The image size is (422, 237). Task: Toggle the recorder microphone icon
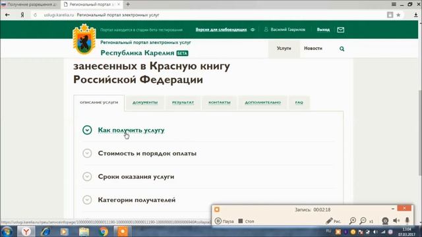click(x=407, y=221)
